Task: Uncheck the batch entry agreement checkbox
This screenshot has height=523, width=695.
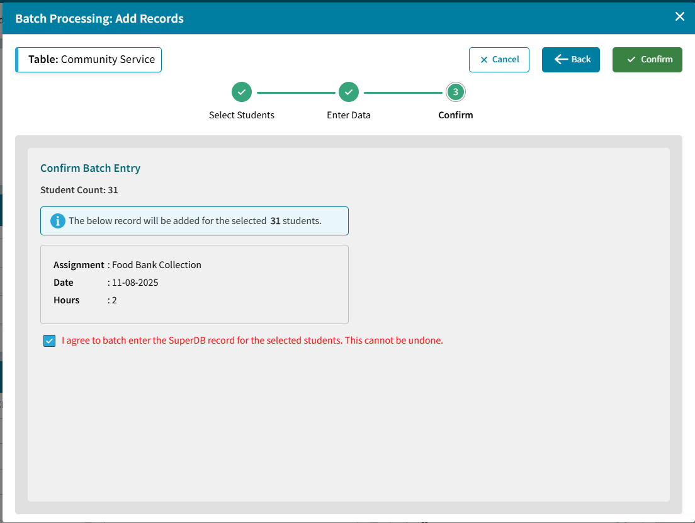Action: point(50,341)
